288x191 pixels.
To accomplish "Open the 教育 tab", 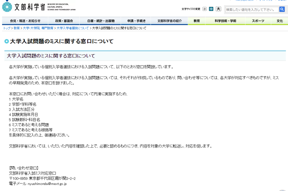I will tap(196, 21).
